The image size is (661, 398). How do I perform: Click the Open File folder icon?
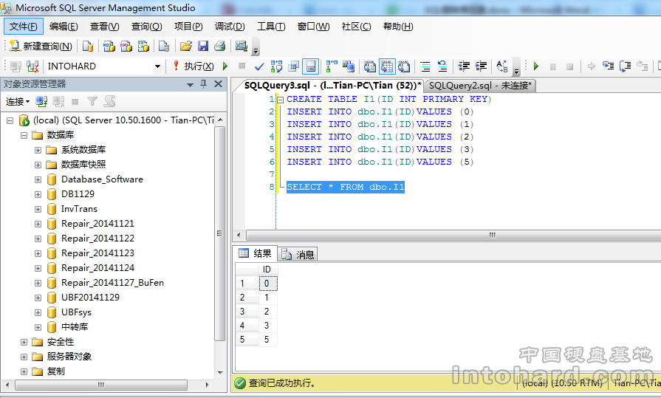click(185, 46)
